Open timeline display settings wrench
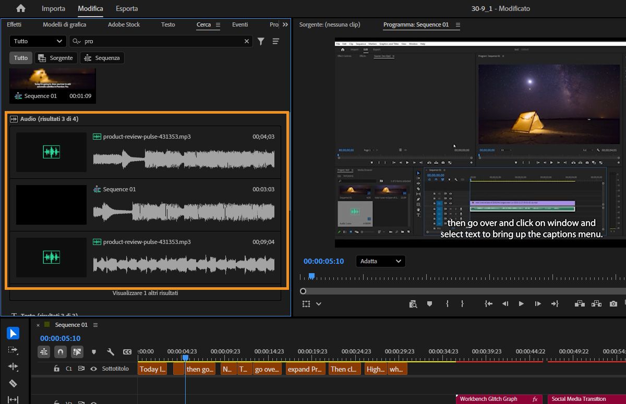 [x=110, y=352]
